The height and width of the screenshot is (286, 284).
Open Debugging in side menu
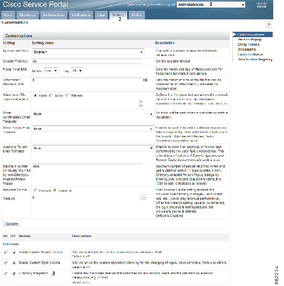pos(247,50)
